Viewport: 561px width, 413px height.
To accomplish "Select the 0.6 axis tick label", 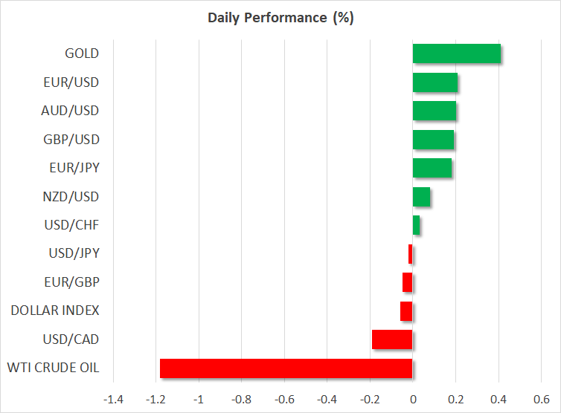I will (540, 399).
